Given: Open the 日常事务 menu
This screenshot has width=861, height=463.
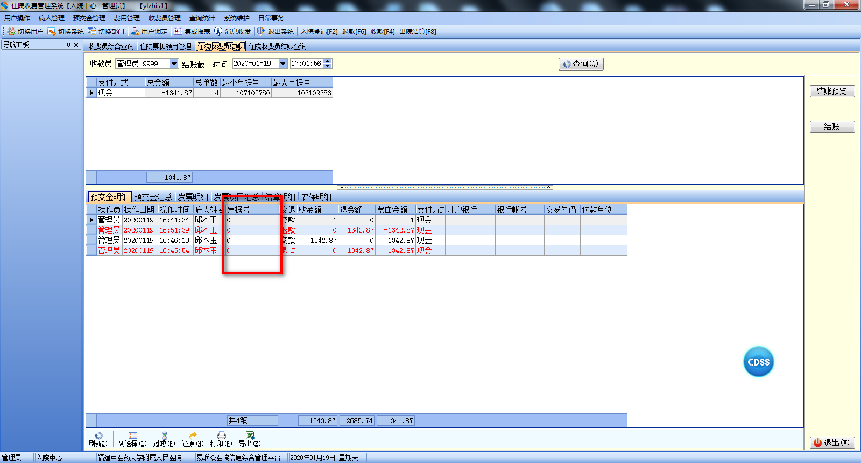Looking at the screenshot, I should (x=271, y=18).
